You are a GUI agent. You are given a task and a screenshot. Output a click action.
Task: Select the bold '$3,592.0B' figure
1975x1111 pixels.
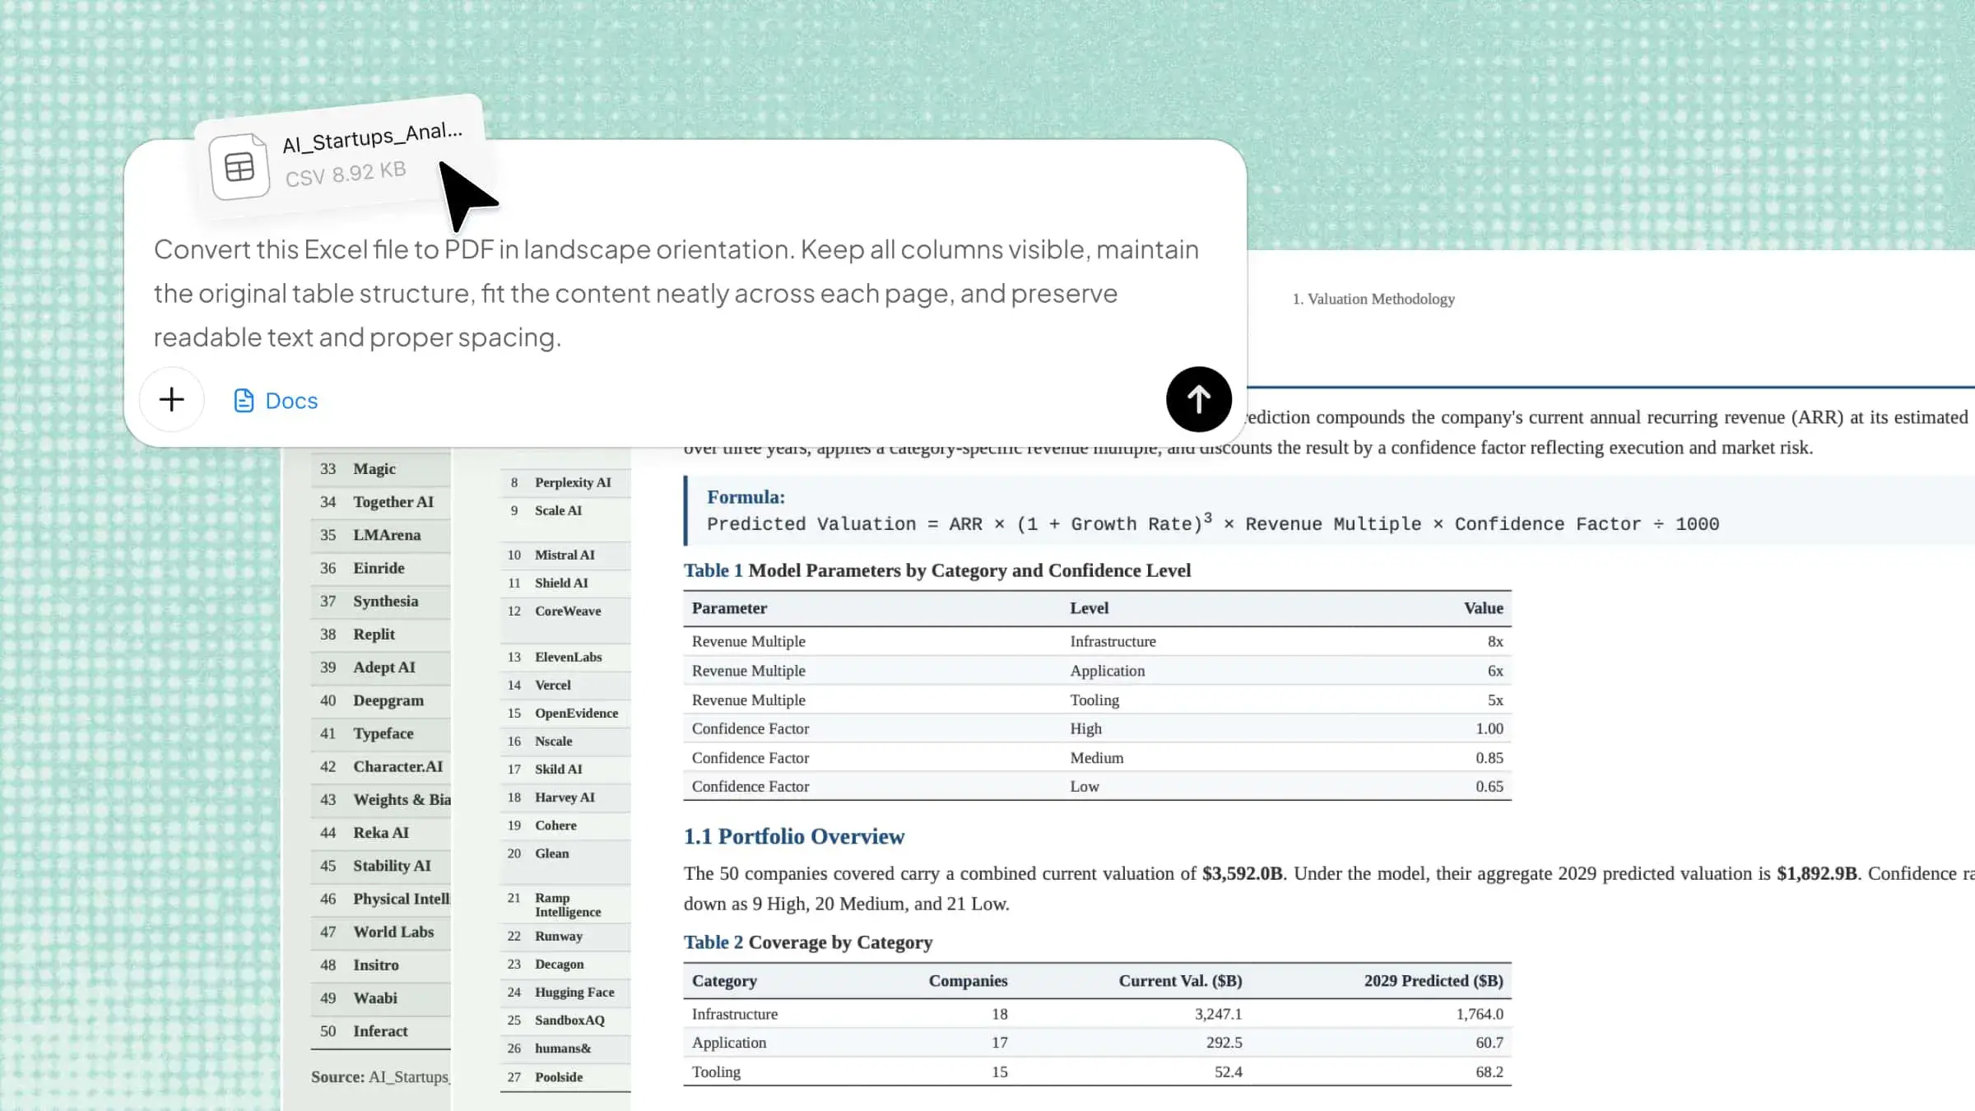coord(1242,874)
